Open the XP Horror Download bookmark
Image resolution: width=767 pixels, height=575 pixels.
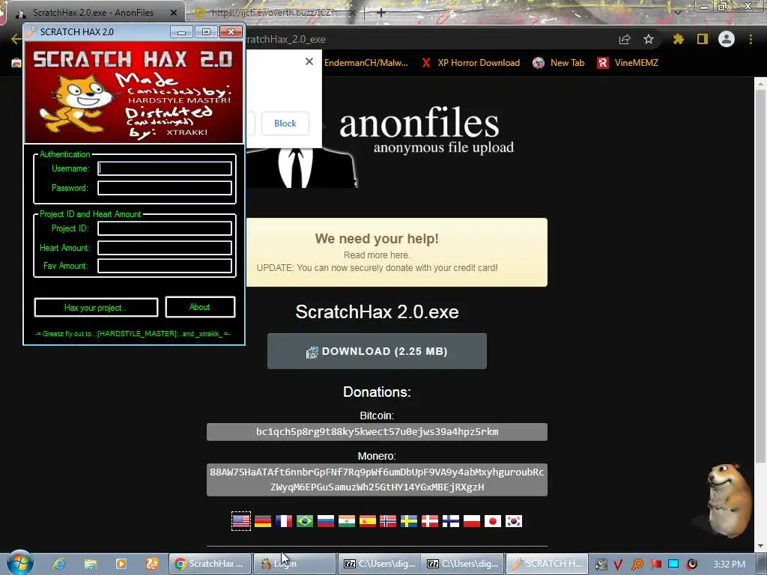coord(470,63)
